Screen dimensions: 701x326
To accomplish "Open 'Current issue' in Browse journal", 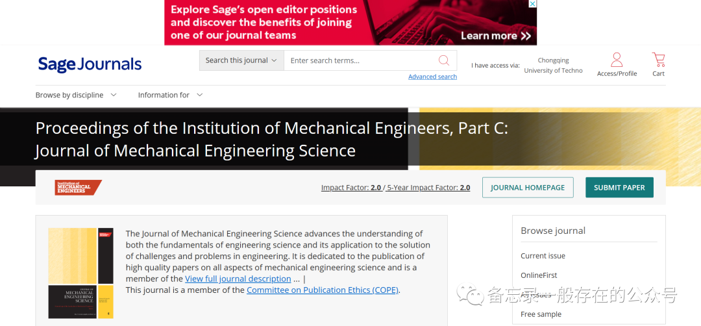I will [x=543, y=256].
